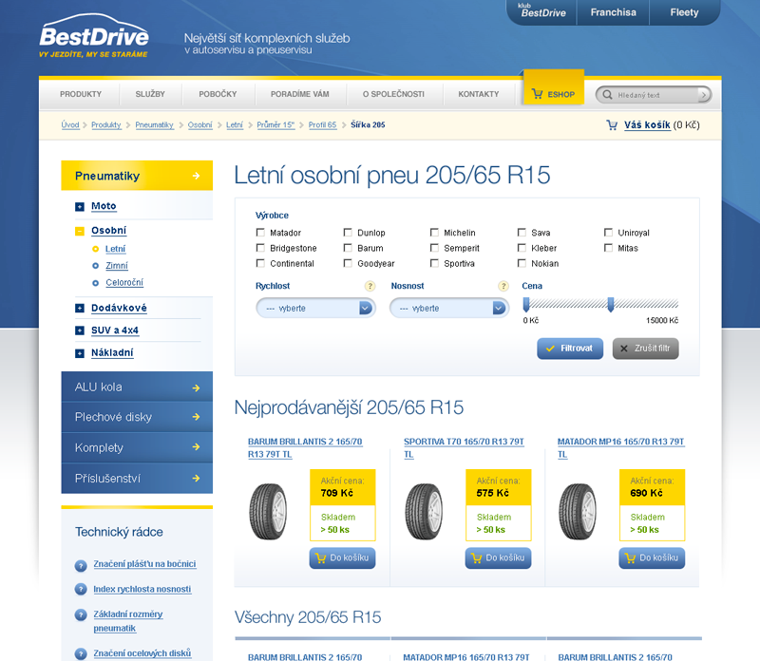The height and width of the screenshot is (661, 760).
Task: Open the Nosnost dropdown
Action: [x=449, y=309]
